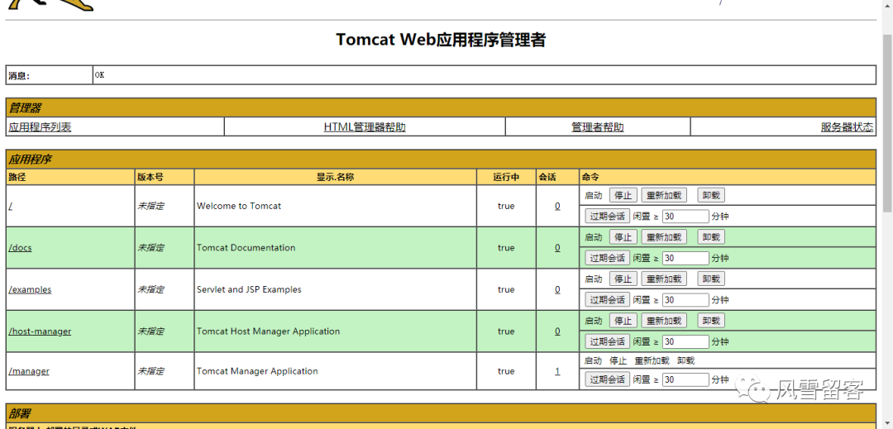Click idle minutes field for root application

tap(685, 217)
